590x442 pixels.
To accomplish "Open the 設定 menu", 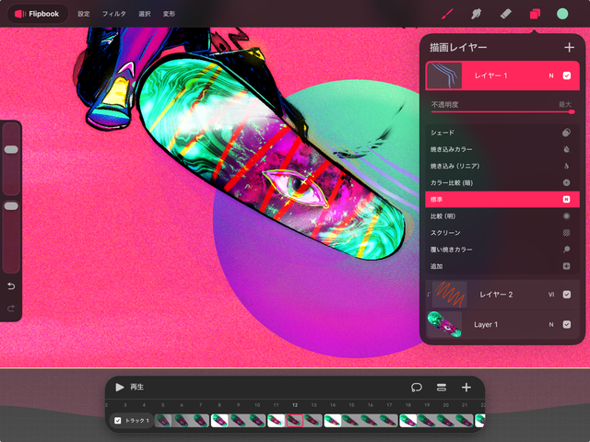I will click(84, 14).
